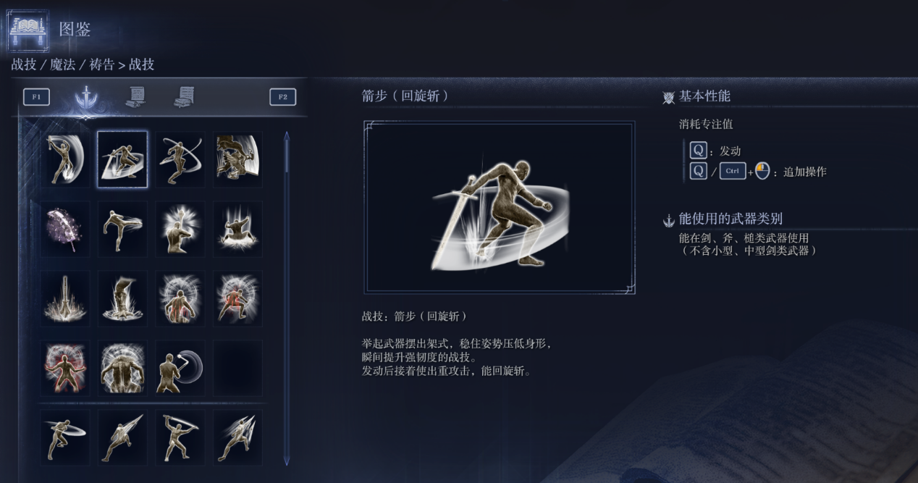Select the kicking figure skill icon
This screenshot has width=918, height=483.
click(x=122, y=230)
